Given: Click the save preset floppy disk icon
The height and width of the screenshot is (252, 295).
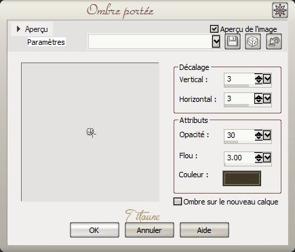Looking at the screenshot, I should click(233, 41).
